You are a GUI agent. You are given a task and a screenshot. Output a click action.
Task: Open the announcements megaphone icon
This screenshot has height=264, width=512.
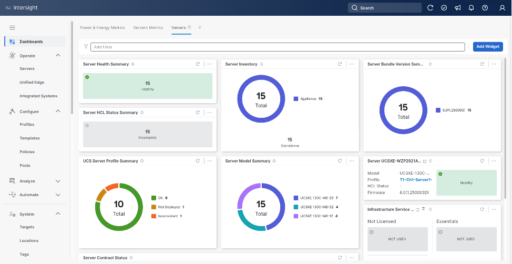(x=457, y=8)
